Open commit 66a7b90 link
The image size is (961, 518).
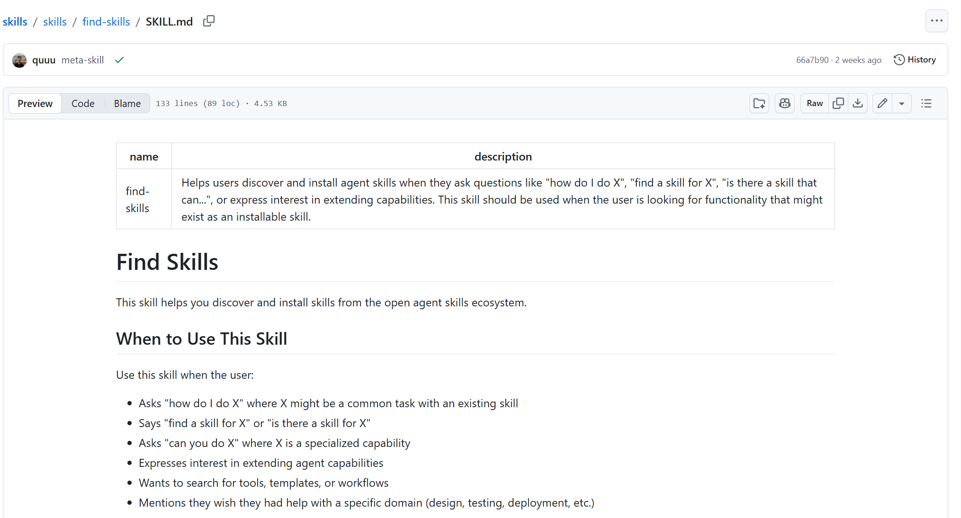tap(812, 60)
